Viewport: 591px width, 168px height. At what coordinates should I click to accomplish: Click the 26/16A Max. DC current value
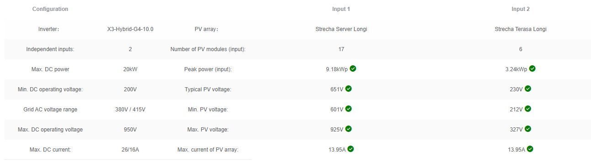(x=130, y=150)
